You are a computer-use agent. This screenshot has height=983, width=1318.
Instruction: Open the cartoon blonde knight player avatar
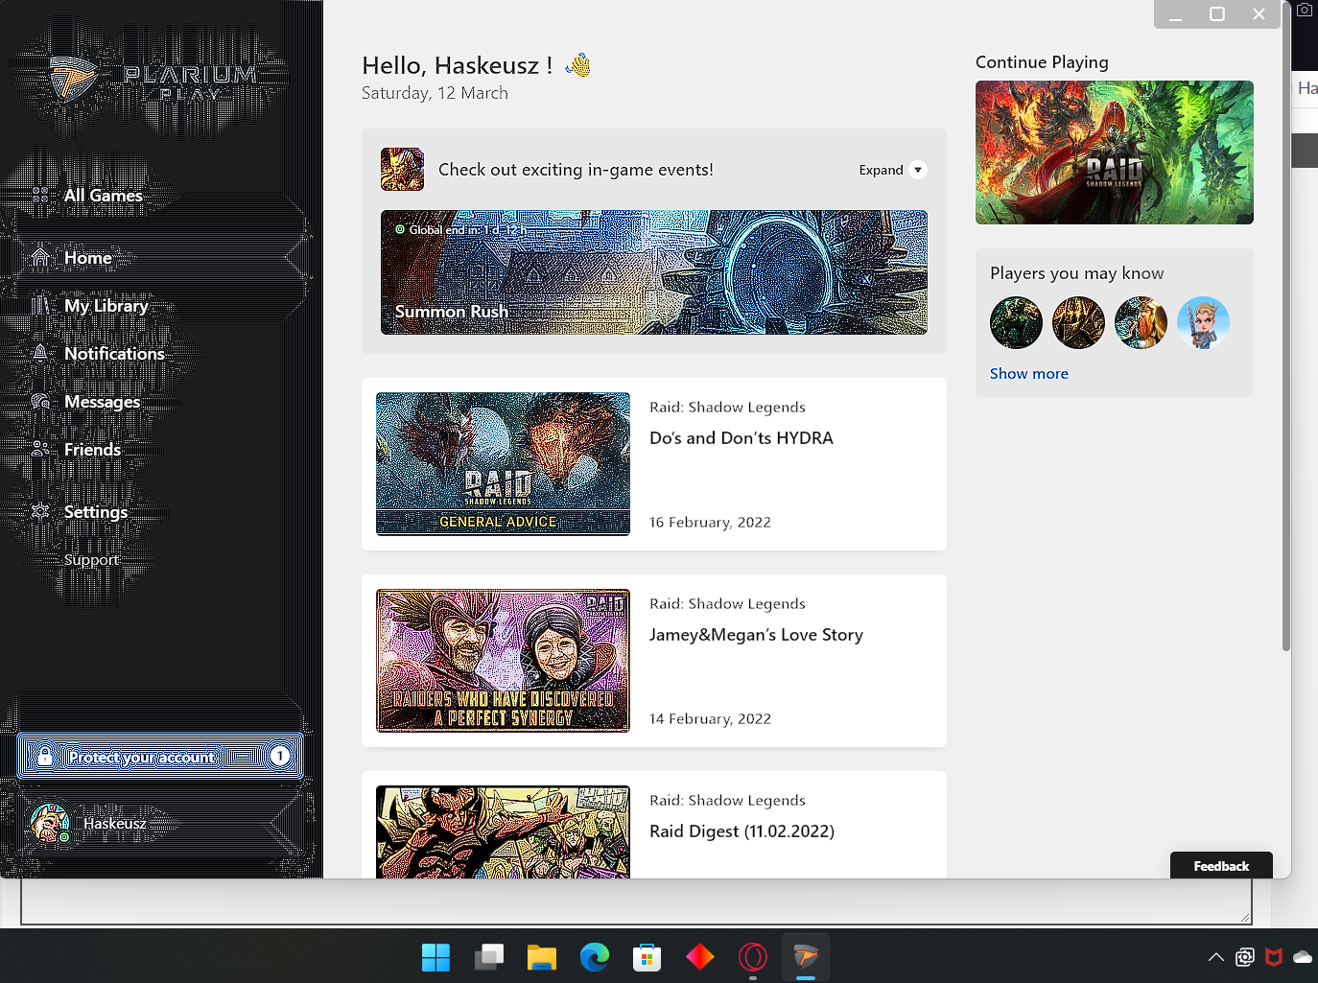tap(1203, 322)
